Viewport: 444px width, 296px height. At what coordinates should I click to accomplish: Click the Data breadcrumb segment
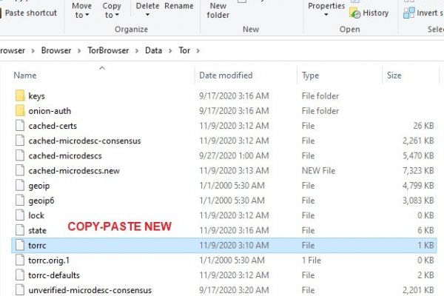click(154, 50)
